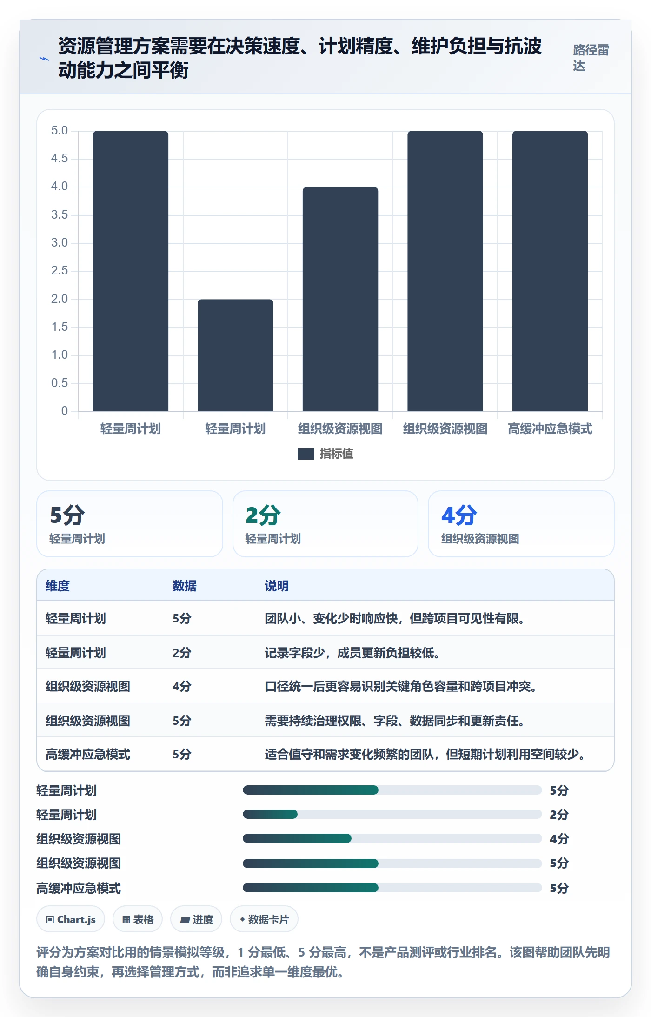Click the 2.5 y-axis tick label

pyautogui.click(x=60, y=271)
